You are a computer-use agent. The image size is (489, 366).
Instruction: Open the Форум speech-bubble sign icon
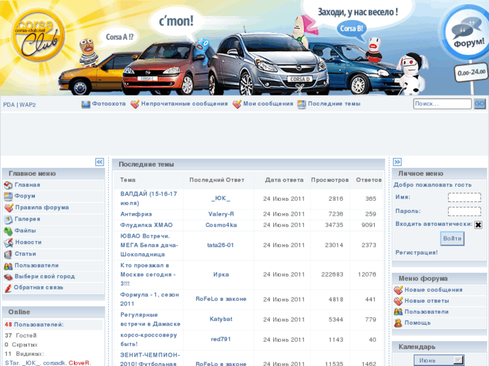[x=467, y=34]
